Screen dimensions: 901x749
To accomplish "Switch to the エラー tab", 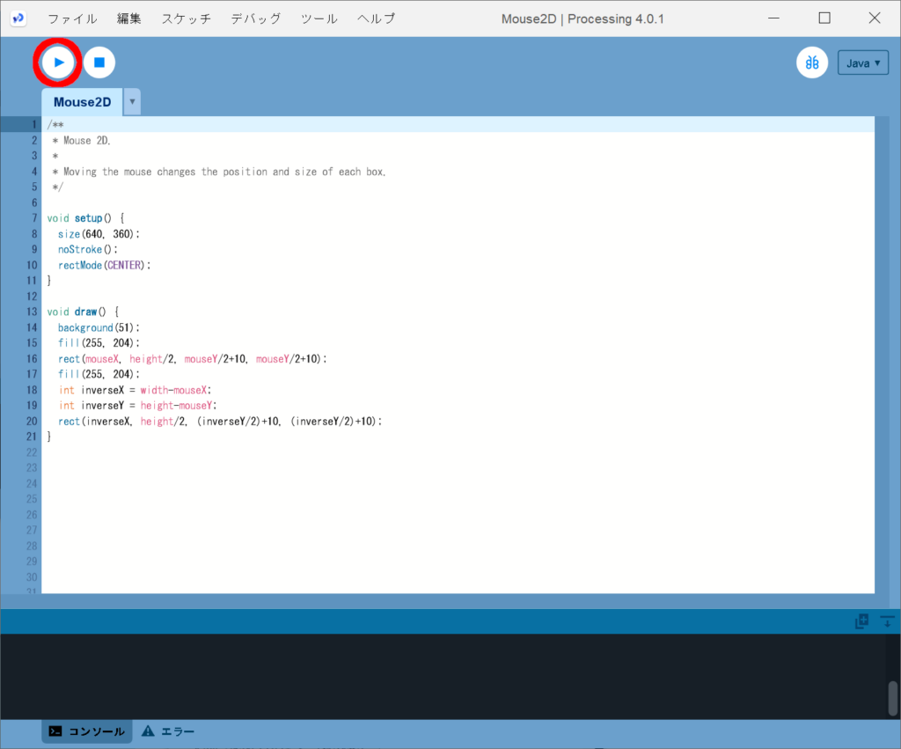I will [x=168, y=731].
